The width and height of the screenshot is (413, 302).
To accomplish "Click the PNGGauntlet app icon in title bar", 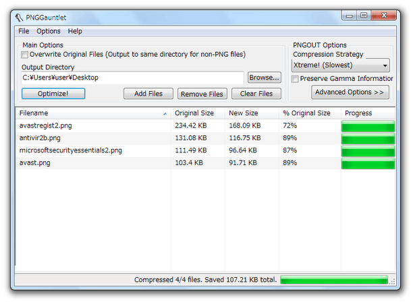I will click(19, 18).
